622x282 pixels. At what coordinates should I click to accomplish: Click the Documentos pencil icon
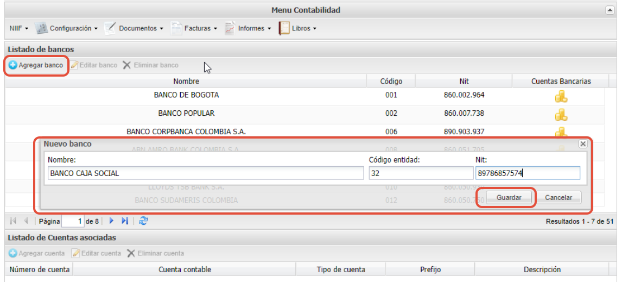[x=110, y=29]
